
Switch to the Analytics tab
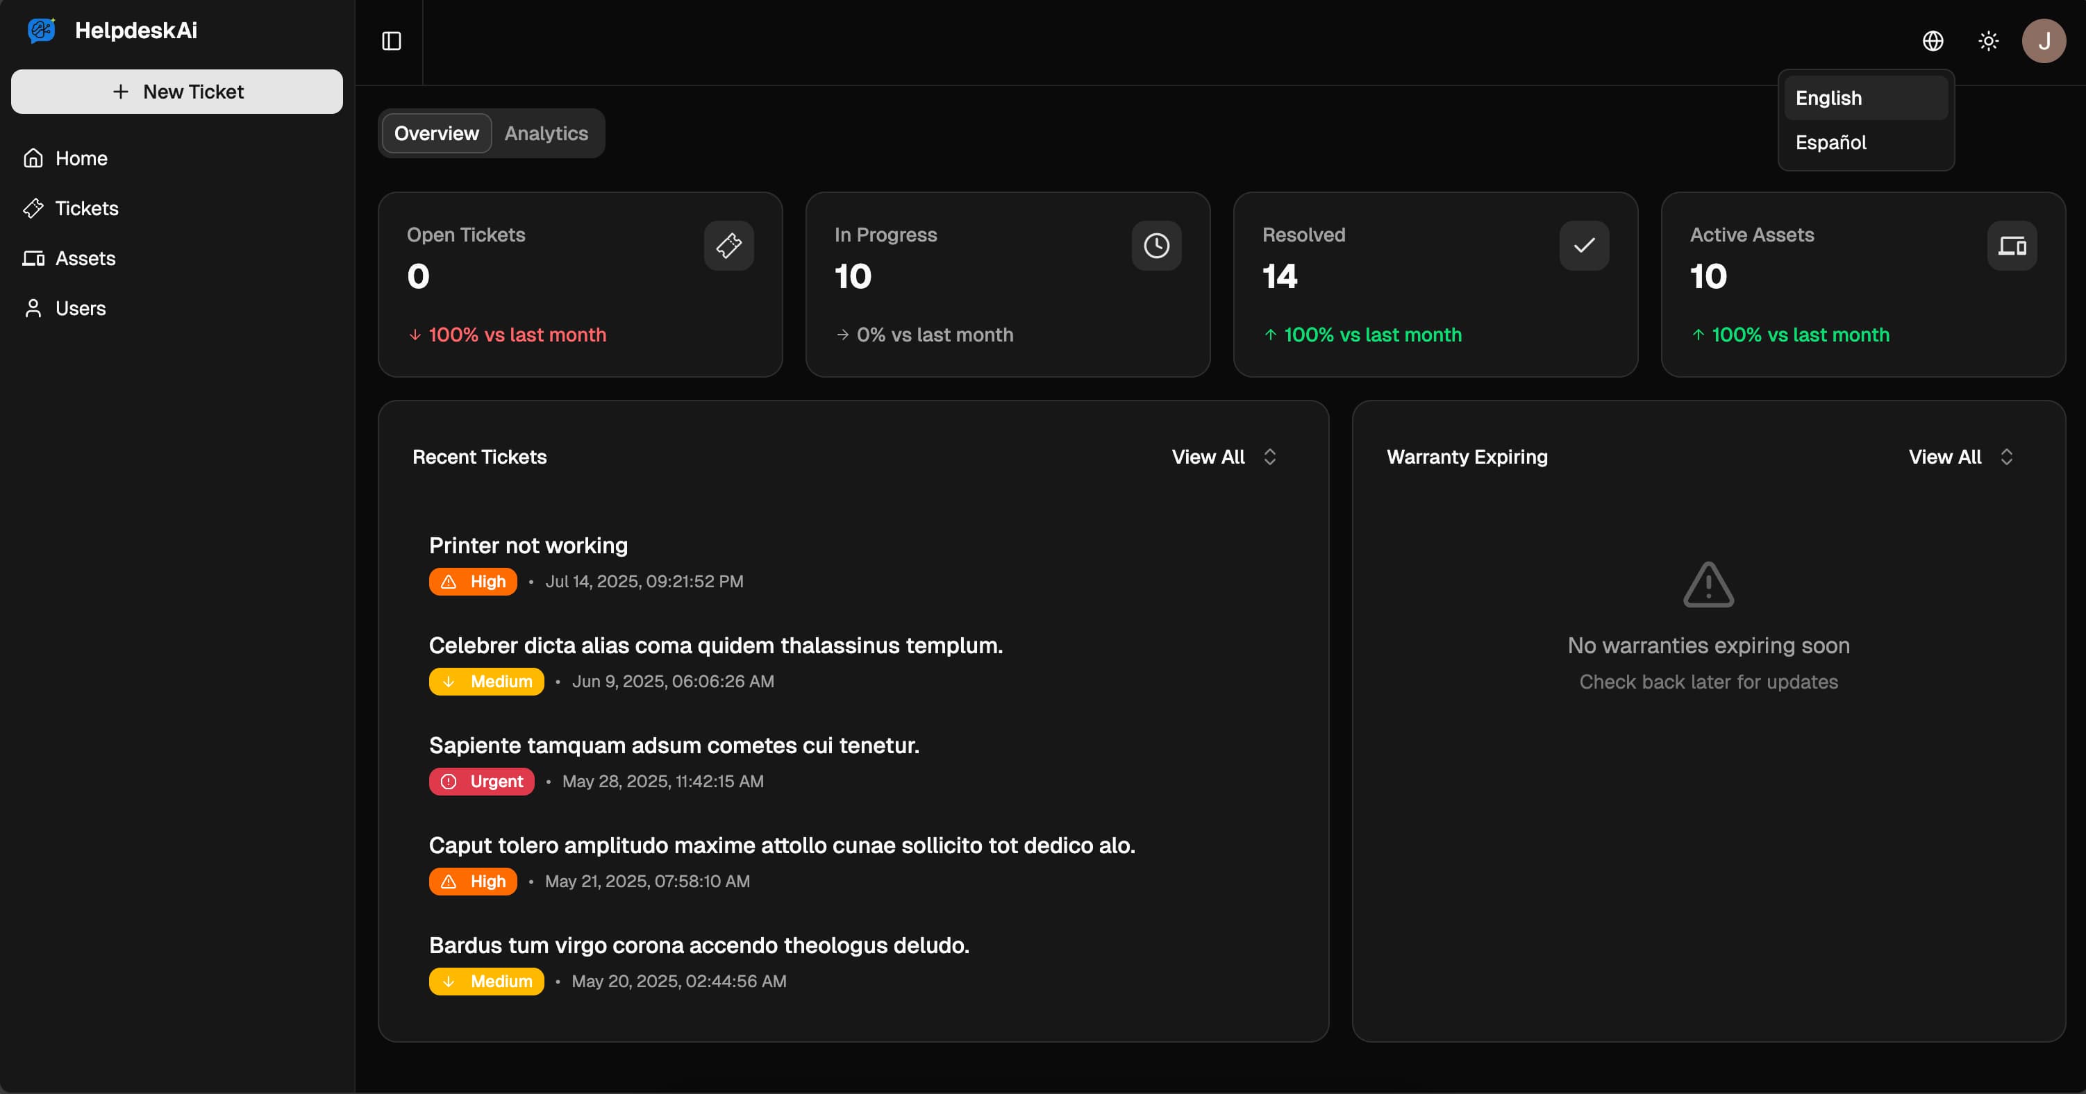546,133
